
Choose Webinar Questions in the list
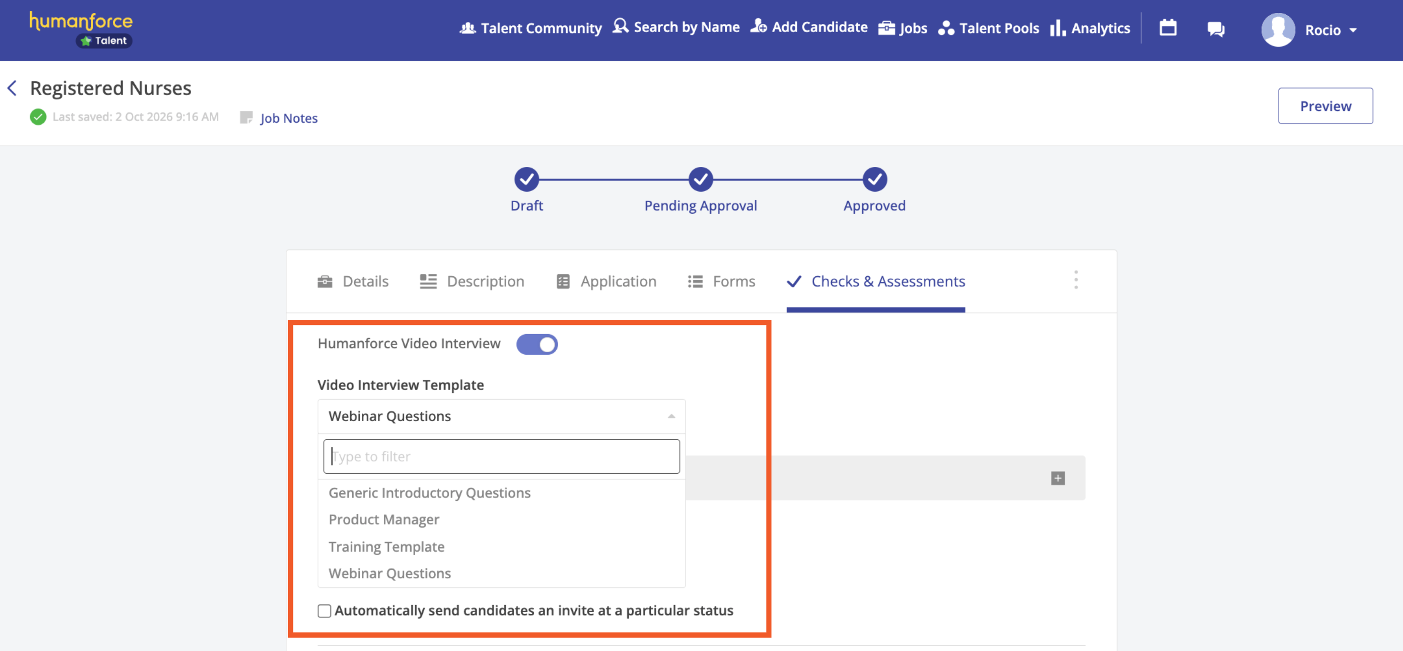point(501,573)
